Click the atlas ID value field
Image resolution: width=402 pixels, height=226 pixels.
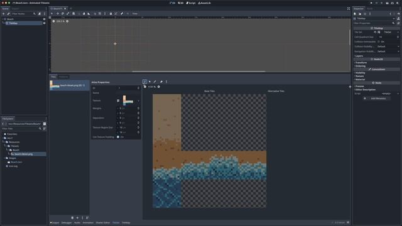[x=128, y=88]
